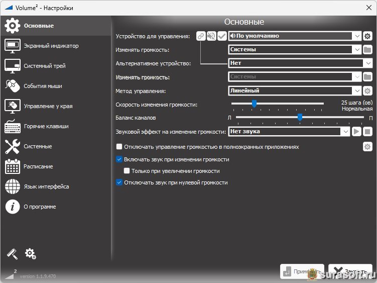Screen dimensions: 377x283
Task: Click the Системный трей monitor icon
Action: 12,66
